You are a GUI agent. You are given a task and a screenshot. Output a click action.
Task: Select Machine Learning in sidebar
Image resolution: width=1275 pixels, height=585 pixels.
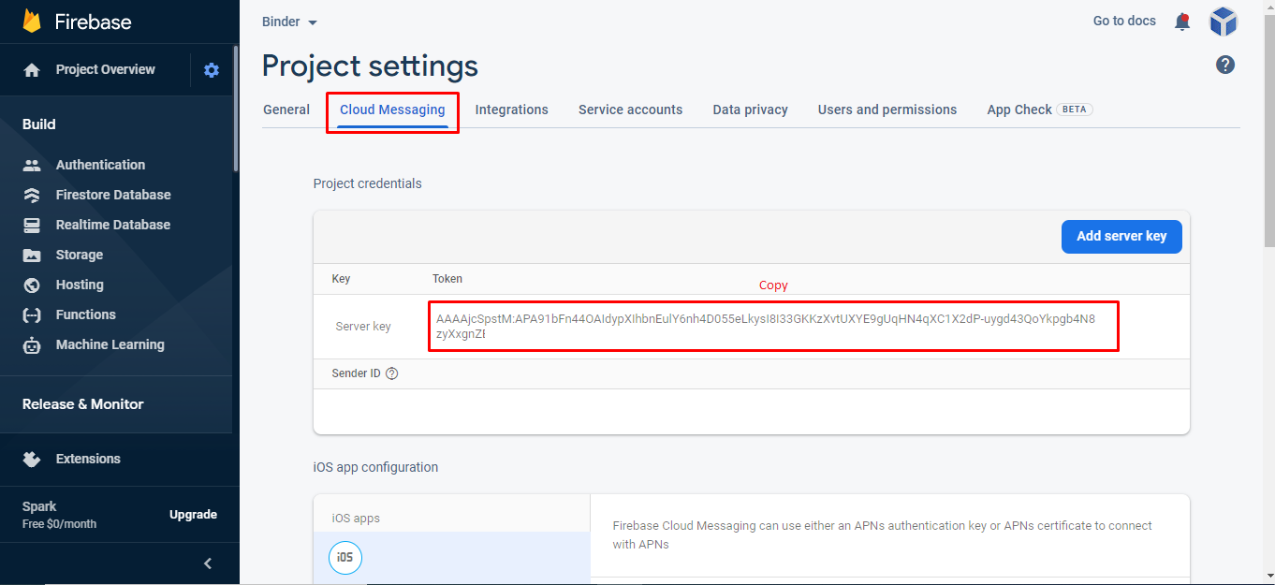110,344
